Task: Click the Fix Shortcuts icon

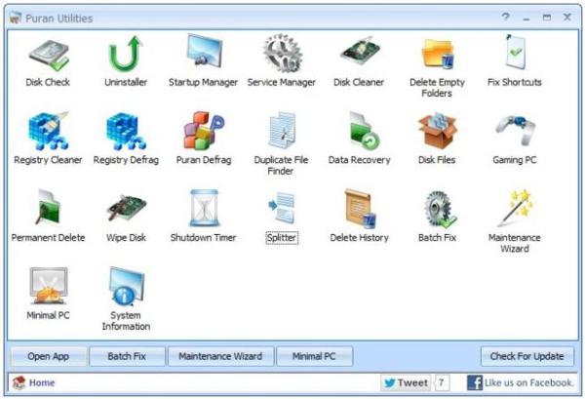Action: pos(515,53)
